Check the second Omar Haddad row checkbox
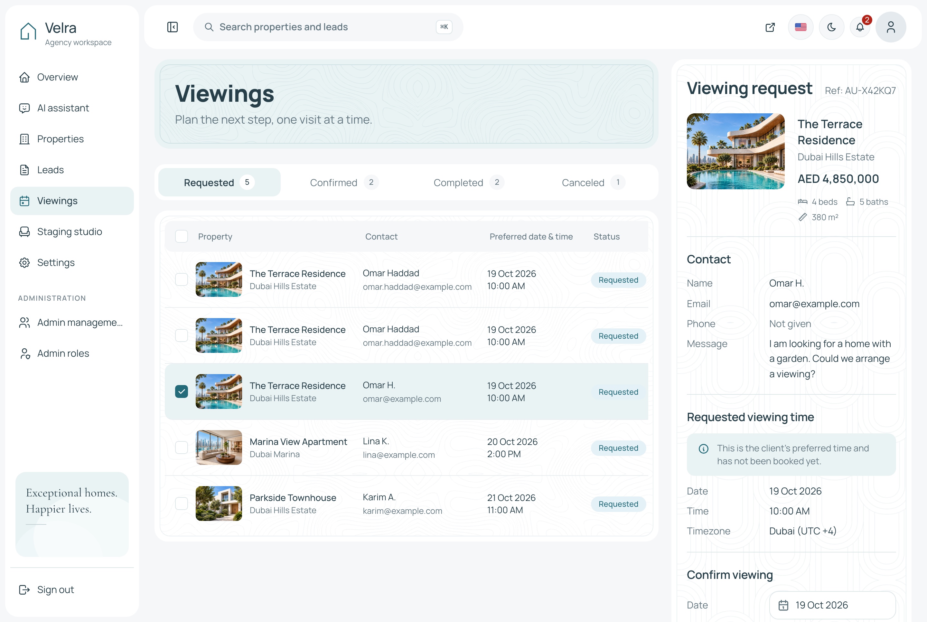927x622 pixels. point(182,335)
